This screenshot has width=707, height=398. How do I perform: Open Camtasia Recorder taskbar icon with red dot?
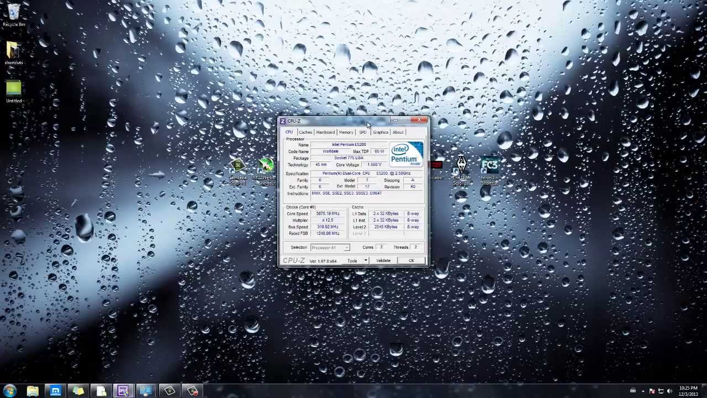click(x=192, y=391)
